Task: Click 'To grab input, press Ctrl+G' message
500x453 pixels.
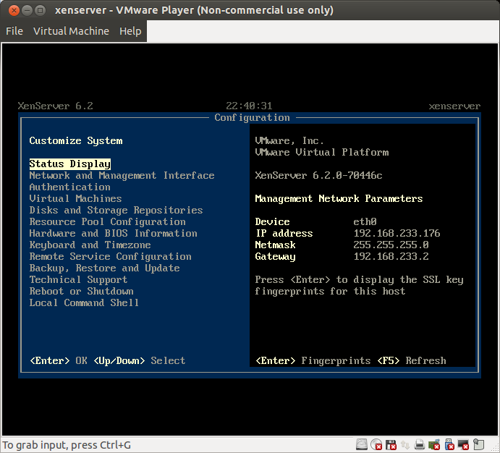Action: click(x=67, y=445)
